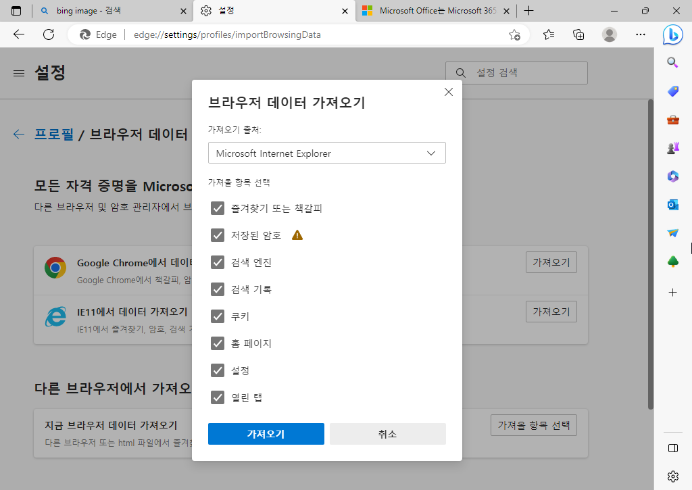Open the settings hamburger menu icon
Image resolution: width=692 pixels, height=490 pixels.
19,73
